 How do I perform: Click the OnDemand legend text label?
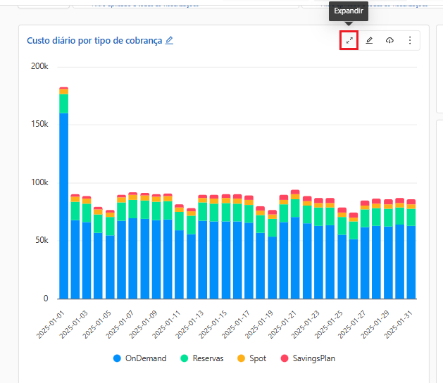146,358
